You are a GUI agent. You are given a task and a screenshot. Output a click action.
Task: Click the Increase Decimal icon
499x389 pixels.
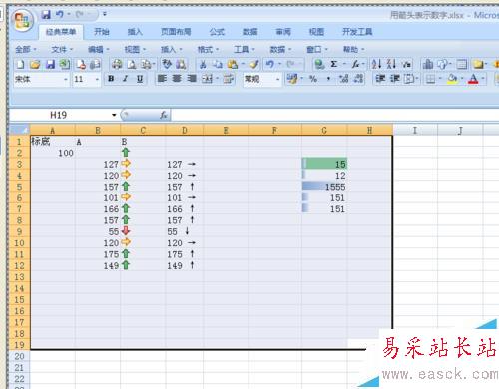[343, 79]
